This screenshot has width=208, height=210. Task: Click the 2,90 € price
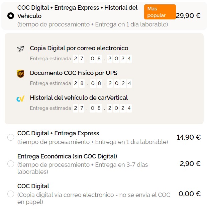tap(190, 164)
